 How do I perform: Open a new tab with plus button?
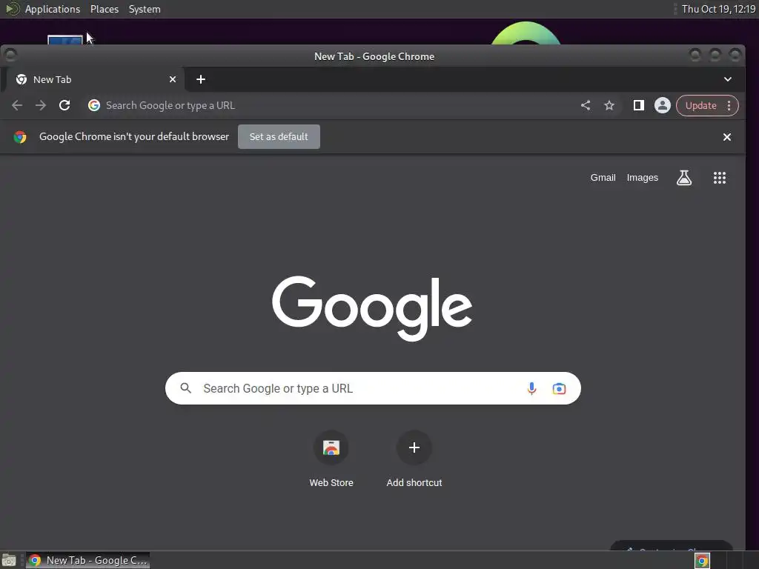coord(201,79)
